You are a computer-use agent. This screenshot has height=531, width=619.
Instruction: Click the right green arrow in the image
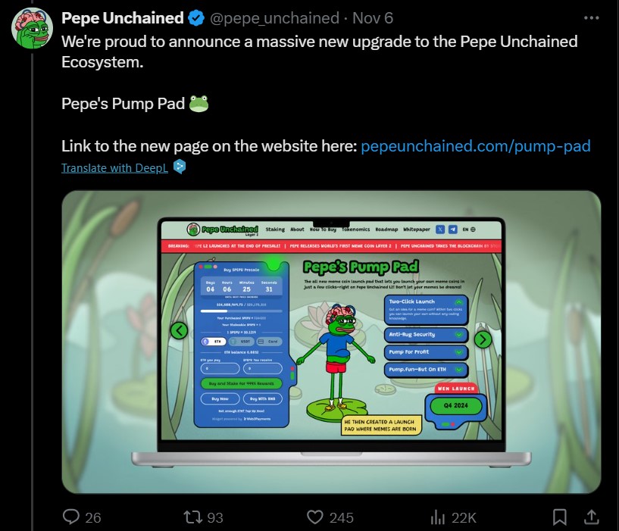(483, 339)
